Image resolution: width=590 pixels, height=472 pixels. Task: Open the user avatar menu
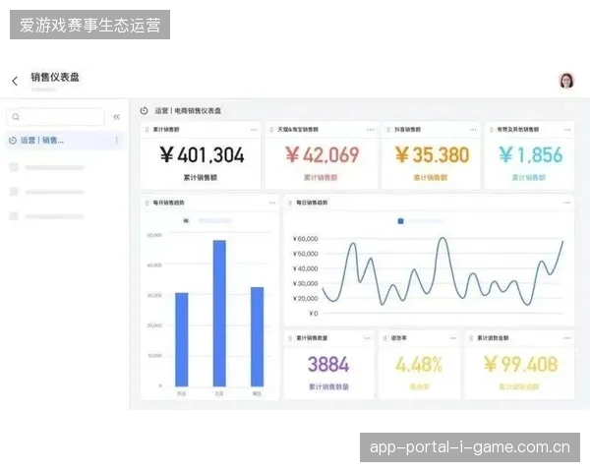pyautogui.click(x=566, y=81)
